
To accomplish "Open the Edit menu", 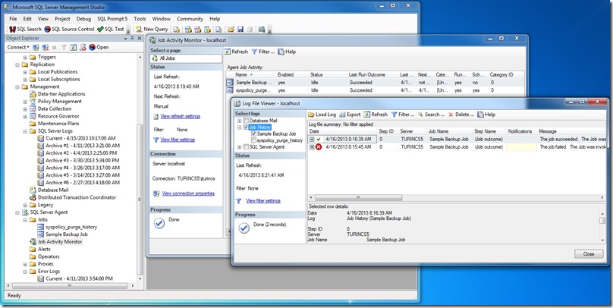I will coord(27,18).
